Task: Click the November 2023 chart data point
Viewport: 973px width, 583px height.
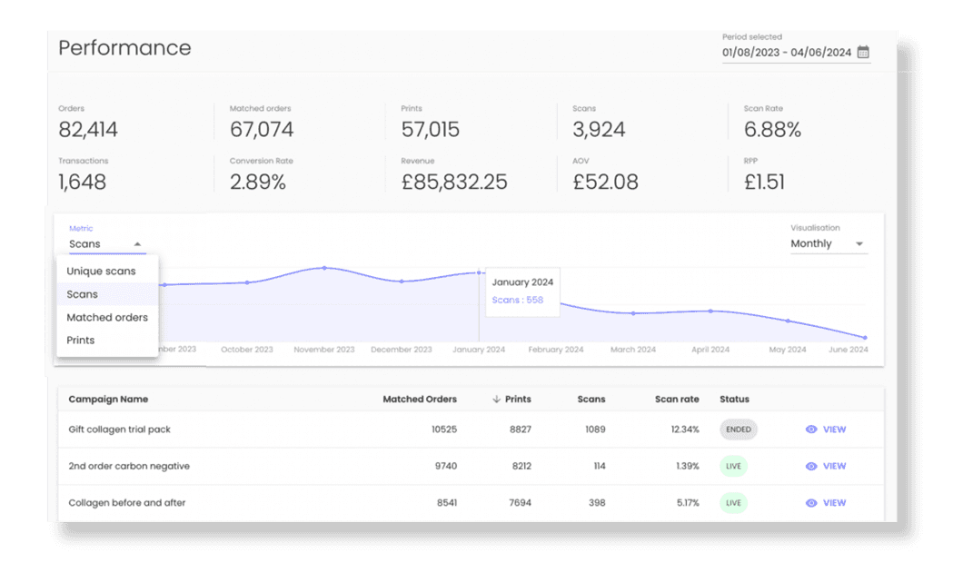Action: [324, 268]
